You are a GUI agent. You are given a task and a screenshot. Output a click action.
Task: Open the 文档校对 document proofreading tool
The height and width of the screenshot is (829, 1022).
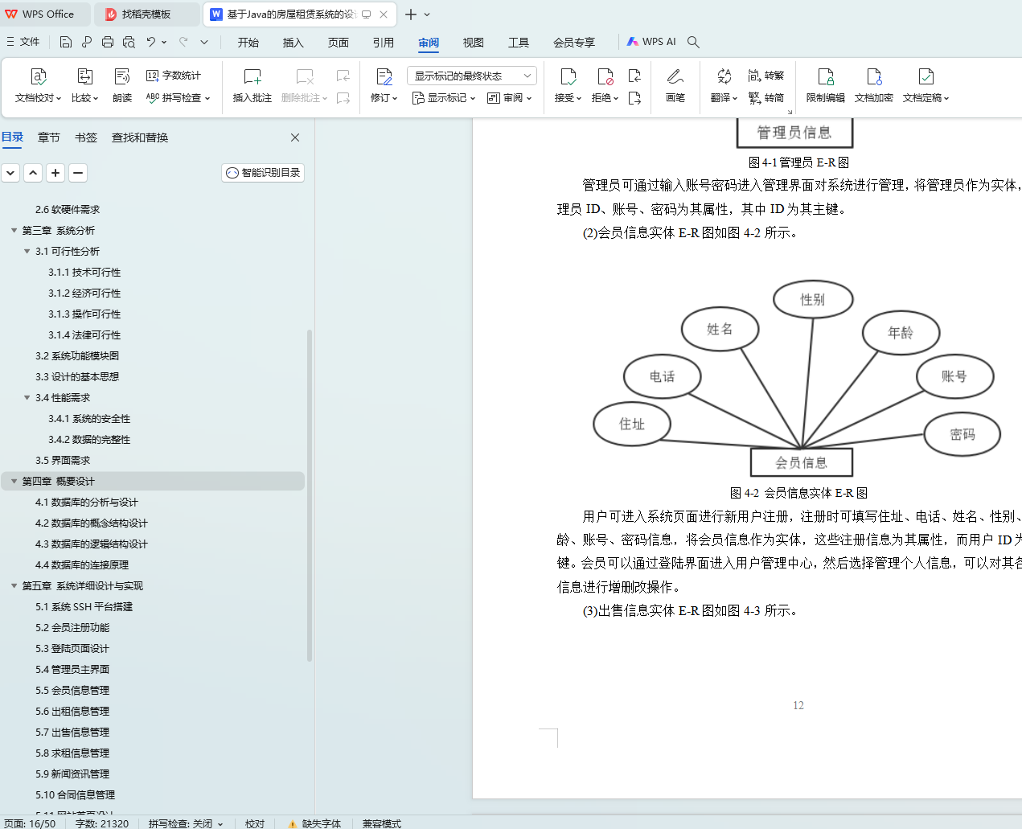tap(38, 85)
